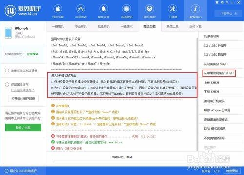Open the 教程中心 info icon
244x175 pixels.
[x=195, y=9]
